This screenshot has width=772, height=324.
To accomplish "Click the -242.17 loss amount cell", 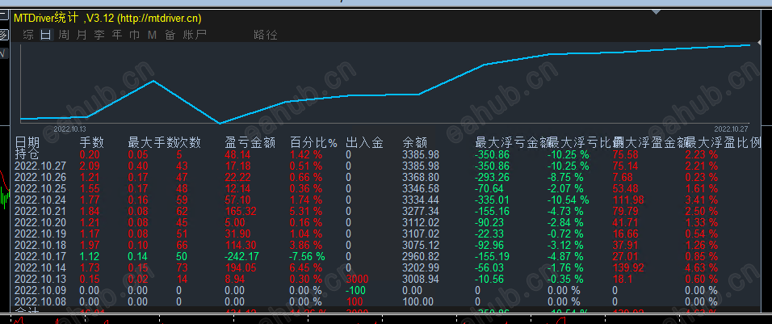I will click(x=241, y=256).
